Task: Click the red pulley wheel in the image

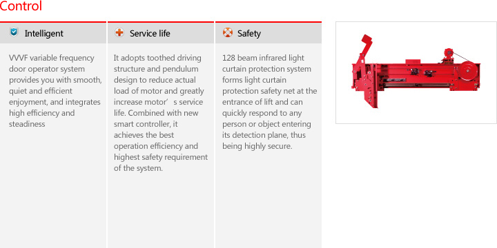Action: 467,72
